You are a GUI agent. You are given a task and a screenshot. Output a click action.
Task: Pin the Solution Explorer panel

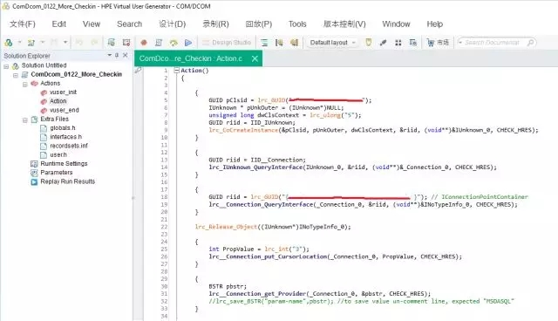(117, 55)
